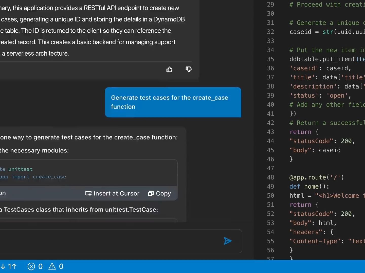365x273 pixels.
Task: Open the errors count in status bar
Action: click(x=35, y=266)
